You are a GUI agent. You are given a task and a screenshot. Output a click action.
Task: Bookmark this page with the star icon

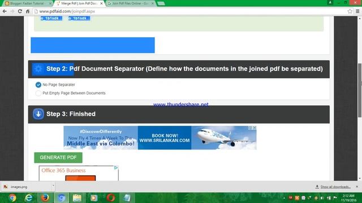click(350, 11)
